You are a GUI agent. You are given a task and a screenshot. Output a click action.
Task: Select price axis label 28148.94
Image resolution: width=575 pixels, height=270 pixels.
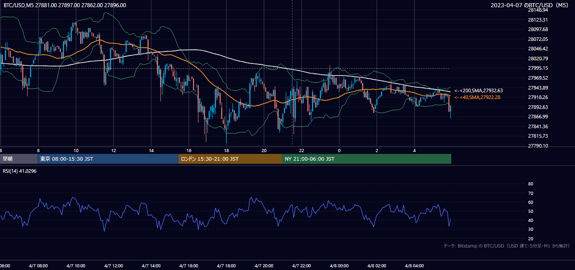coord(538,10)
